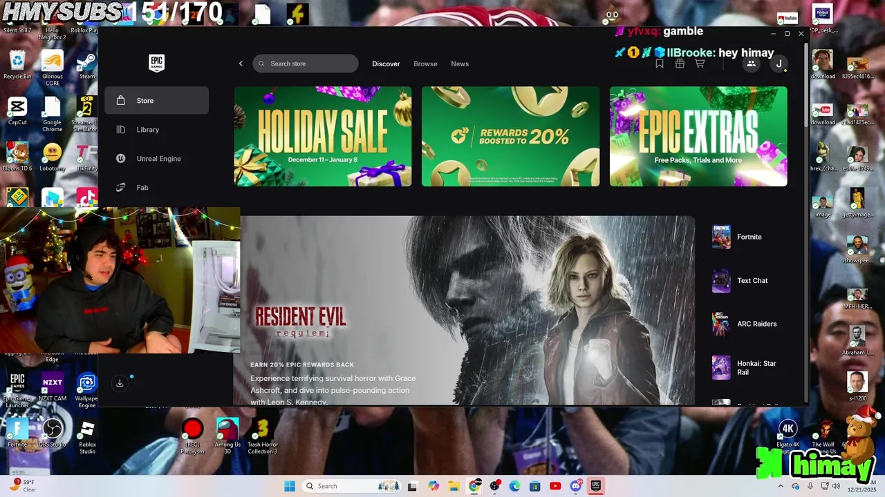Open Wallpaper Engine desktop shortcut
Screen dimensions: 885x497
point(87,390)
